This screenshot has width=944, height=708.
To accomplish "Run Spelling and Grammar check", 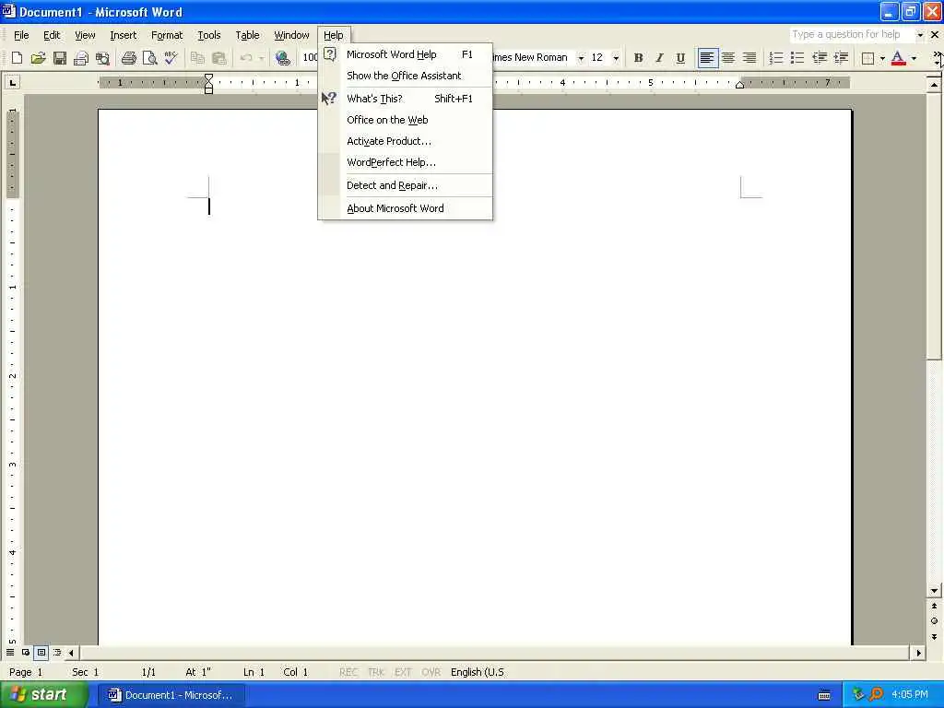I will [x=171, y=58].
